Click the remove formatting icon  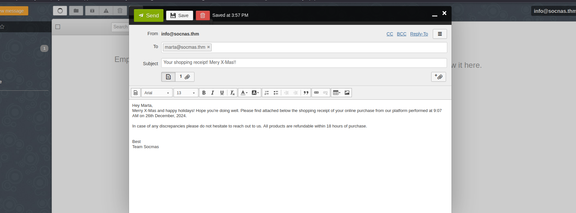[232, 93]
